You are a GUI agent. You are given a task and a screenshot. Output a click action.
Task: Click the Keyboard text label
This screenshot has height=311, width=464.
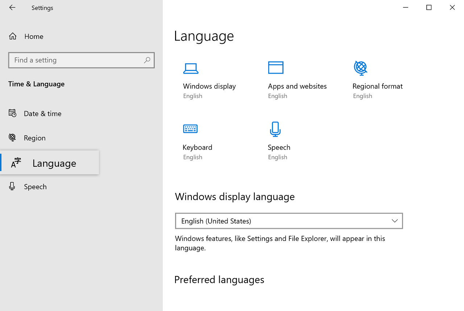[198, 147]
